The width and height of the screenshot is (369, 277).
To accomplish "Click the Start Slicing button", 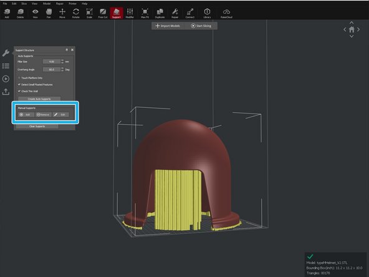I will tap(201, 26).
